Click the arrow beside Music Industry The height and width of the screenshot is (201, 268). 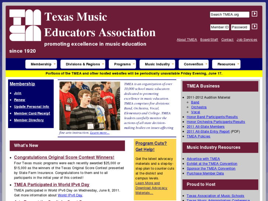(x=173, y=64)
